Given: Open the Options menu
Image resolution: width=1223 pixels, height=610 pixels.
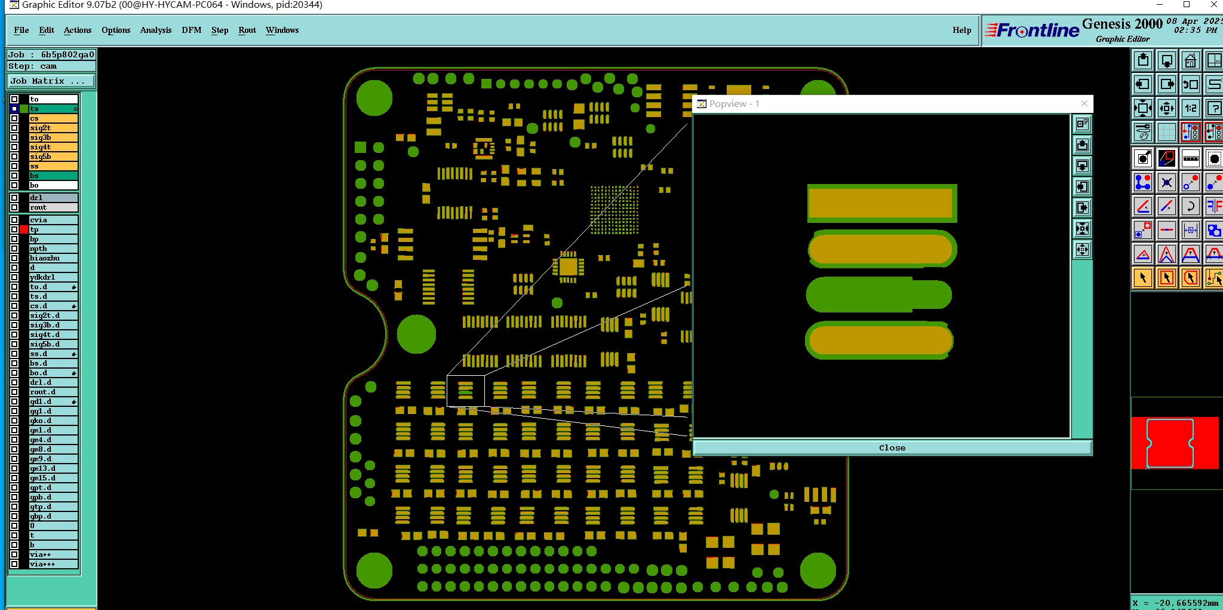Looking at the screenshot, I should pos(116,30).
